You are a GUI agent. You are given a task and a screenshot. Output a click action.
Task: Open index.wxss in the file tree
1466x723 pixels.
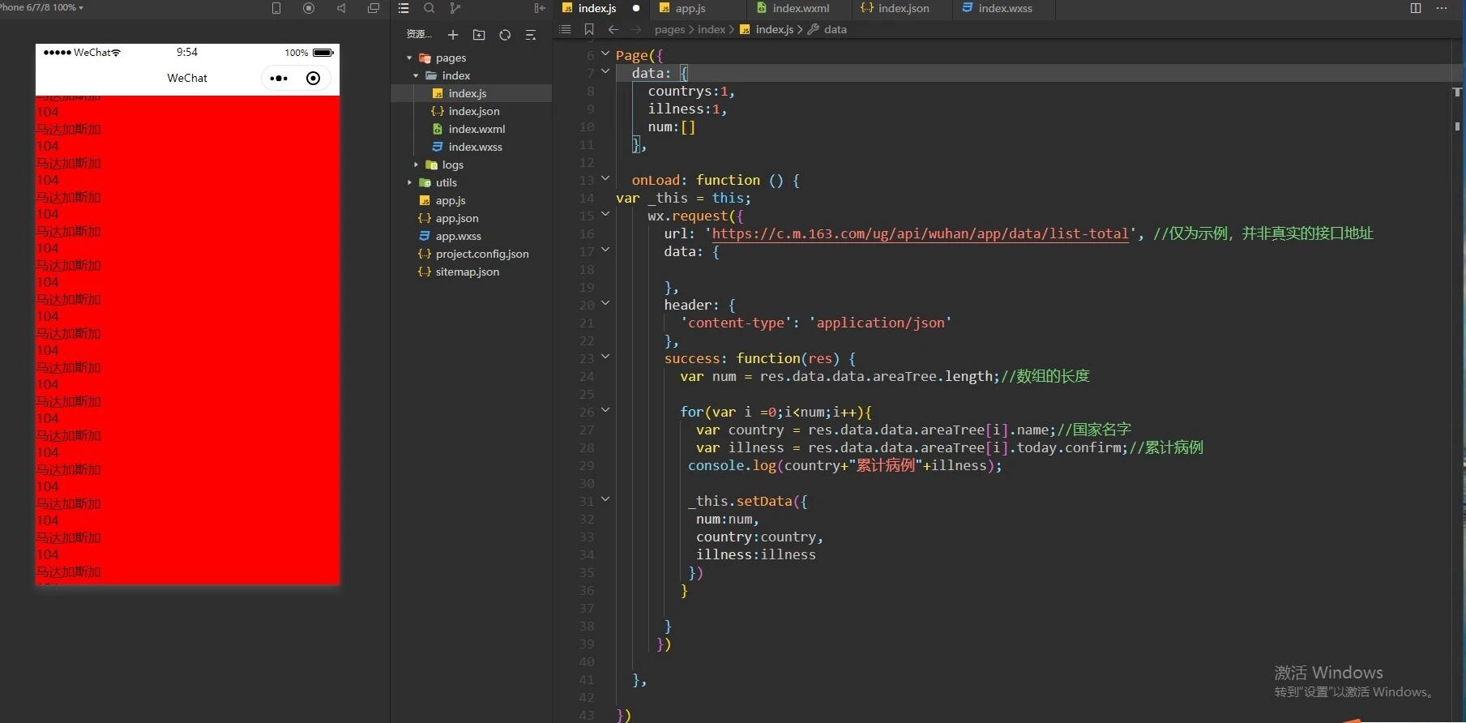[x=475, y=147]
